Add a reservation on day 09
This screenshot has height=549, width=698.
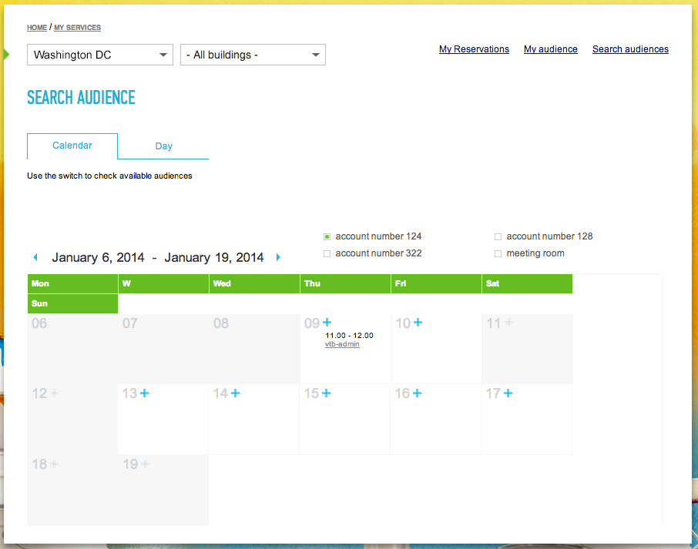[x=327, y=322]
